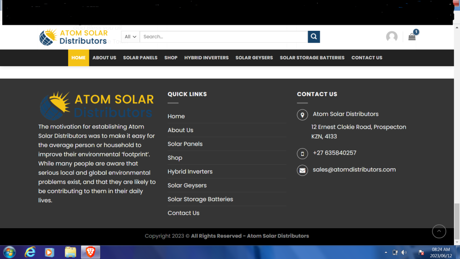
Task: Click the Action Center flag tray icon
Action: [421, 252]
